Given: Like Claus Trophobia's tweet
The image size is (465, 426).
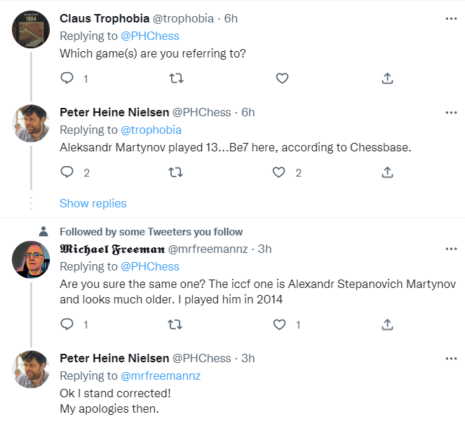Looking at the screenshot, I should [x=282, y=78].
